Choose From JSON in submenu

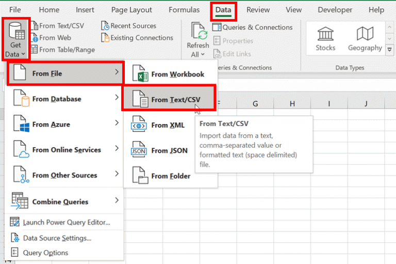(x=159, y=150)
